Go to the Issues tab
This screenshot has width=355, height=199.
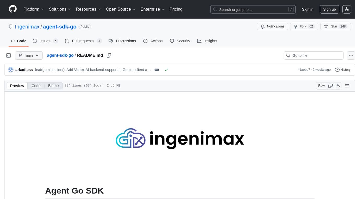click(45, 41)
